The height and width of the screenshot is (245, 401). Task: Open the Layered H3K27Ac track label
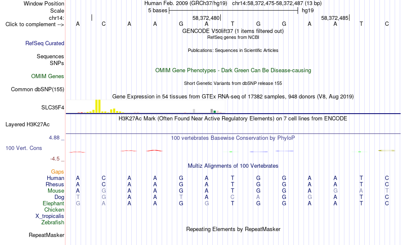pyautogui.click(x=27, y=125)
